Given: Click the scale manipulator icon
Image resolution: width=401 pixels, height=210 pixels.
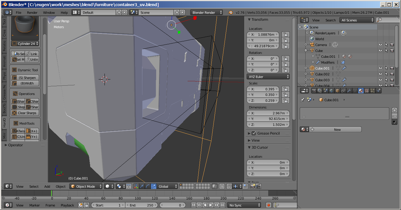Looking at the screenshot, I should 153,186.
